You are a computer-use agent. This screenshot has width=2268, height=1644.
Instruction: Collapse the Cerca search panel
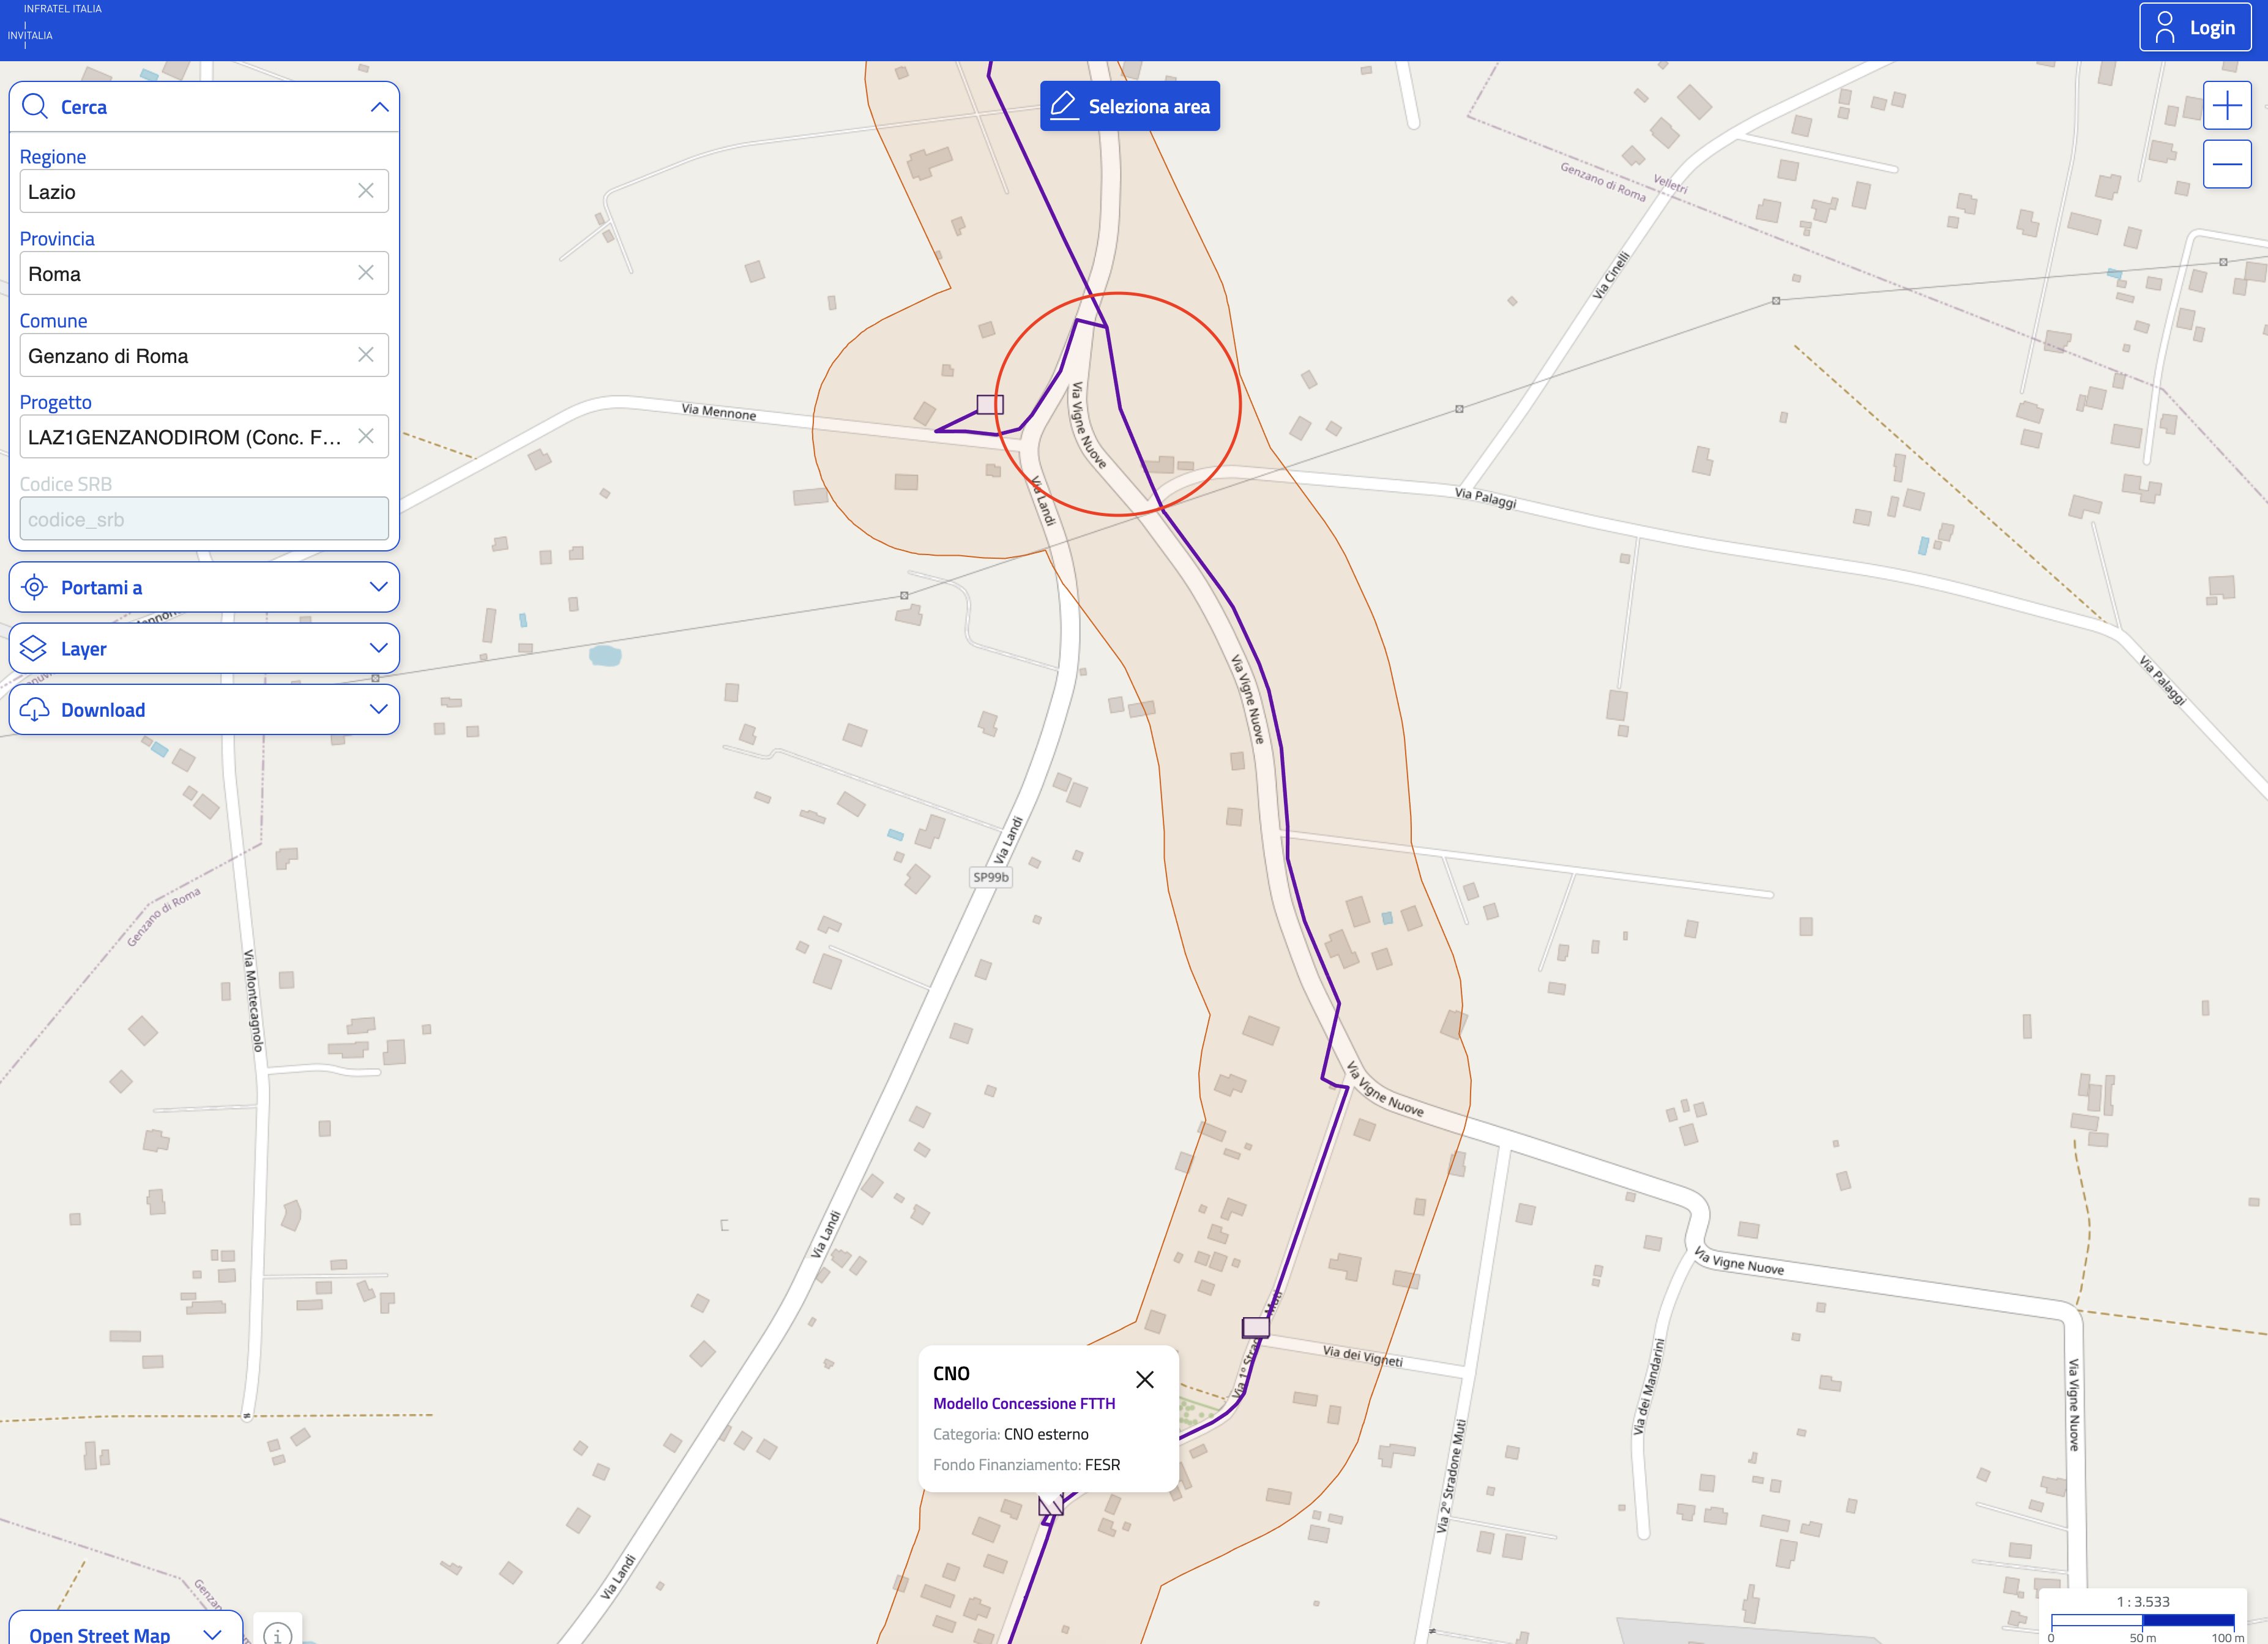(379, 107)
